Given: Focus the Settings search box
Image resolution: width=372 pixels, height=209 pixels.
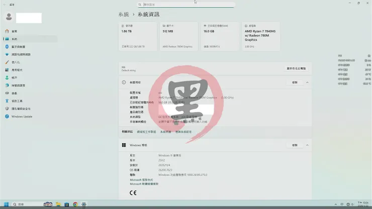Looking at the screenshot, I should [186, 5].
